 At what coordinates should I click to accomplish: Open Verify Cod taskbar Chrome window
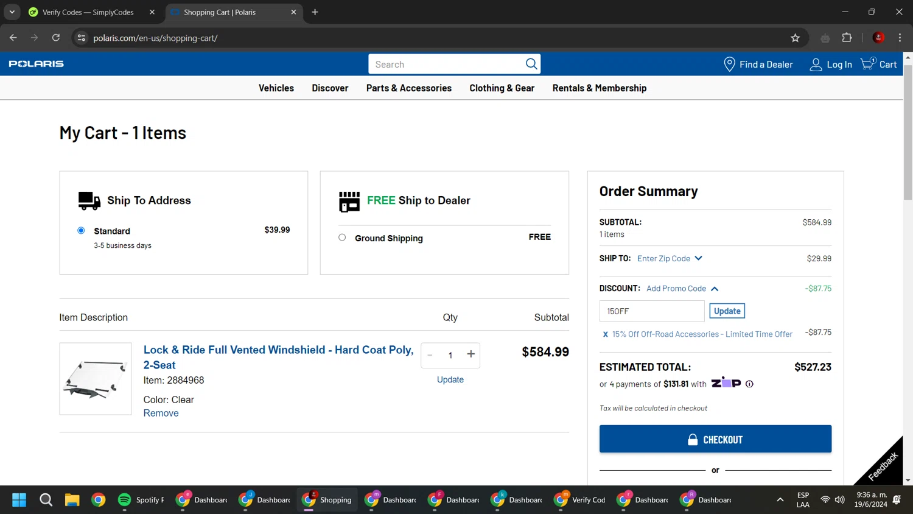click(x=580, y=500)
